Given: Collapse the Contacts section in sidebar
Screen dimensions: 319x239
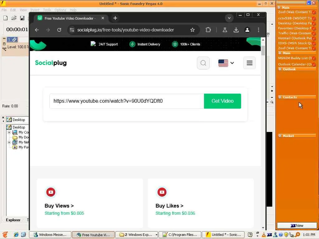Looking at the screenshot, I should click(280, 97).
